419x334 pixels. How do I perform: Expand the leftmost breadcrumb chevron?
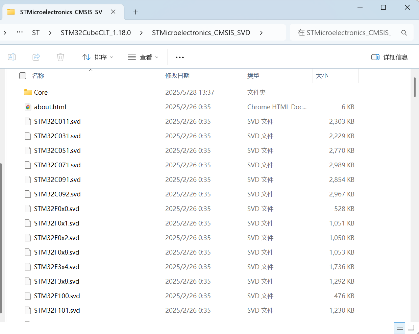pos(5,33)
